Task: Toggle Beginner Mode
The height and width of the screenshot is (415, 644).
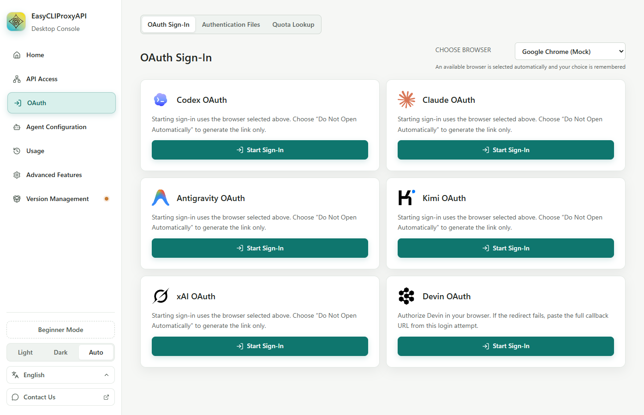Action: (60, 330)
